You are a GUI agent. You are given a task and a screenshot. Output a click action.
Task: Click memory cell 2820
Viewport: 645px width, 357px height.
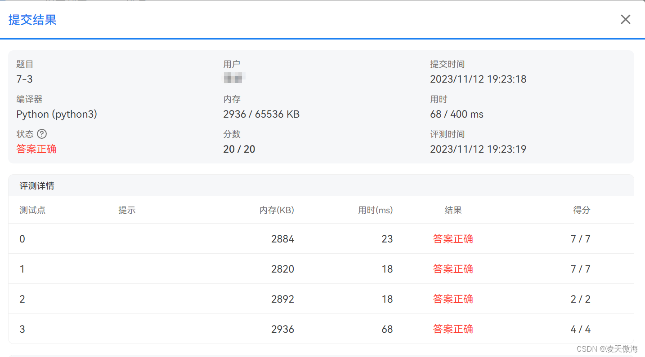click(x=282, y=269)
